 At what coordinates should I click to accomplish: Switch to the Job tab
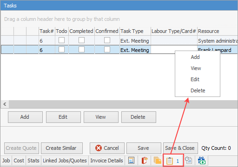[6, 161]
